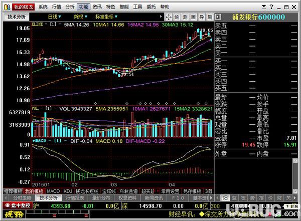Open the 我的钱龙 button
Viewport: 301px width, 221px height.
click(24, 7)
